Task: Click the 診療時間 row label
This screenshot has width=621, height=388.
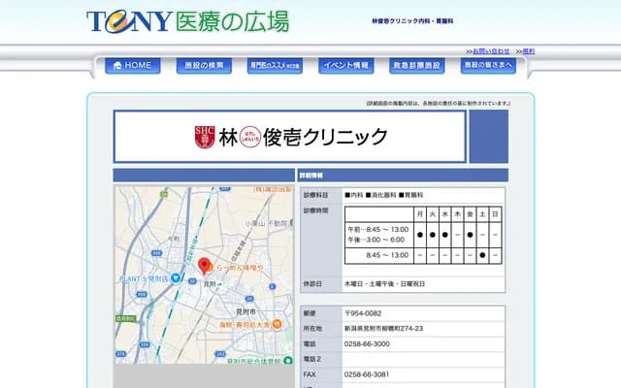Action: [x=315, y=210]
